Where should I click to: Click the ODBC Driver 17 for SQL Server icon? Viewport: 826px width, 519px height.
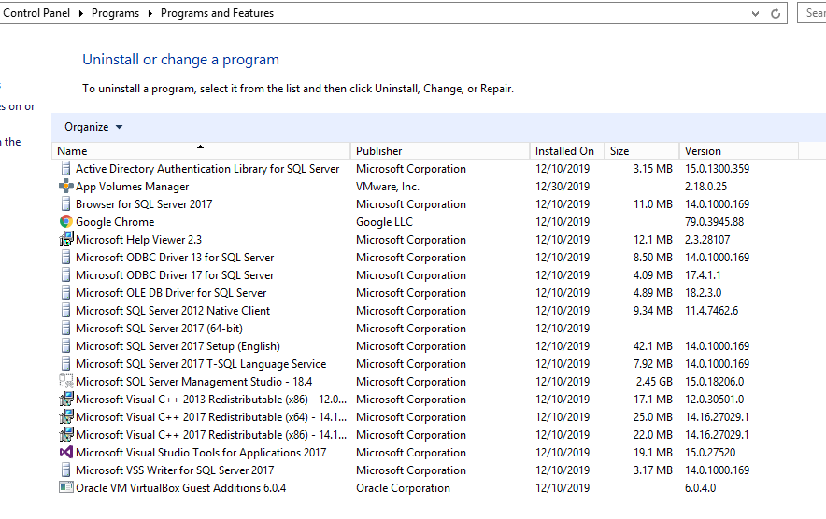[65, 274]
